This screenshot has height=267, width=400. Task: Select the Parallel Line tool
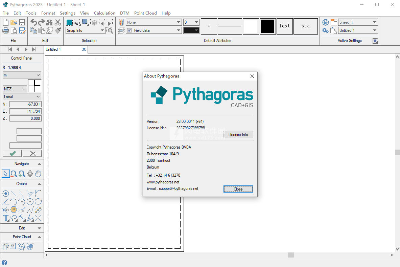tap(22, 194)
